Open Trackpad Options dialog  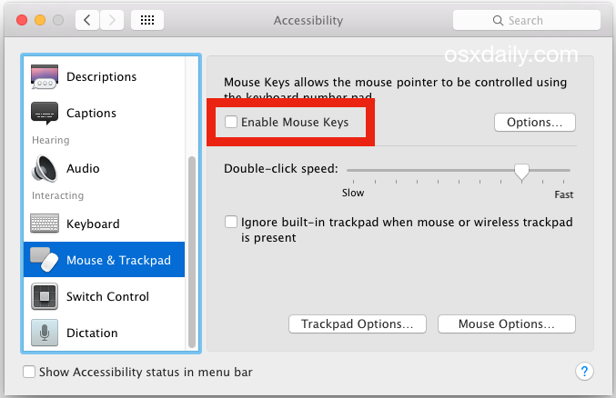coord(357,324)
